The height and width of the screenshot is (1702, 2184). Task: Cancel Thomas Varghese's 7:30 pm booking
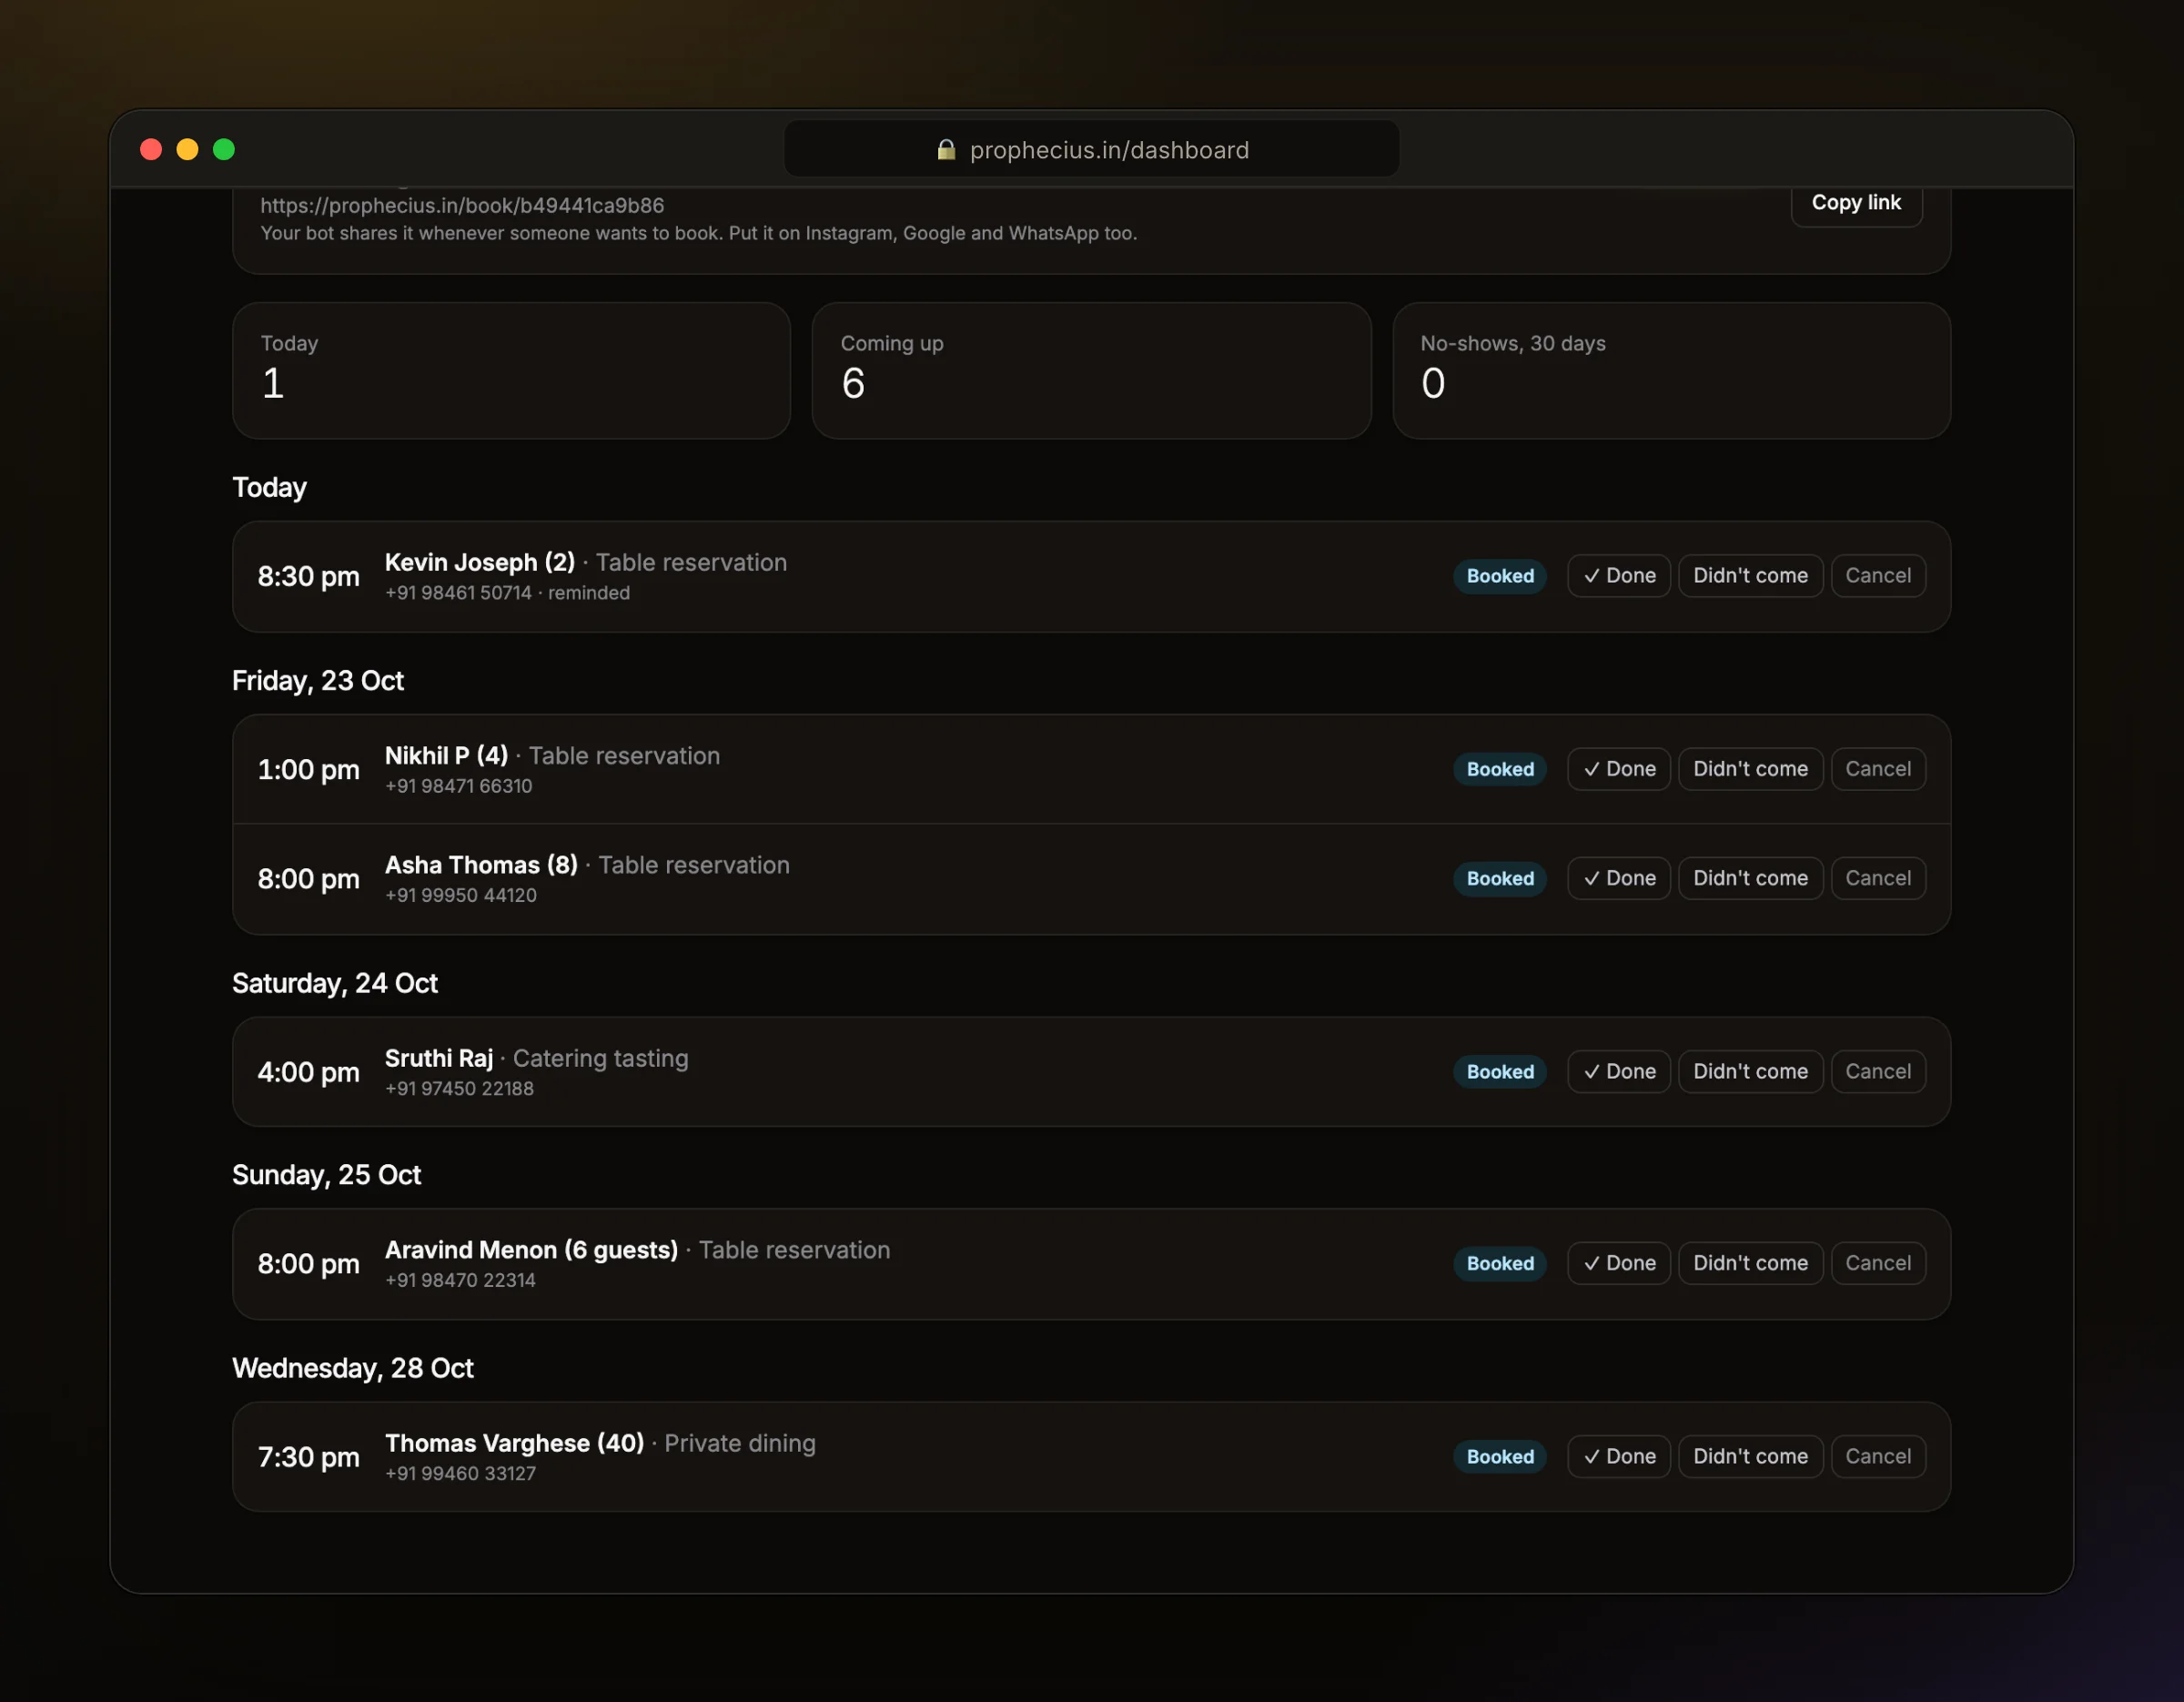(1878, 1456)
